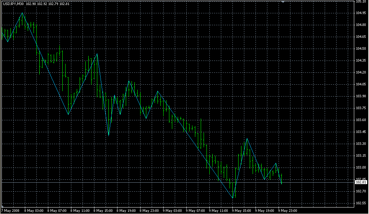Click the 8 May 19:00 time label
The image size is (369, 214).
click(x=126, y=210)
